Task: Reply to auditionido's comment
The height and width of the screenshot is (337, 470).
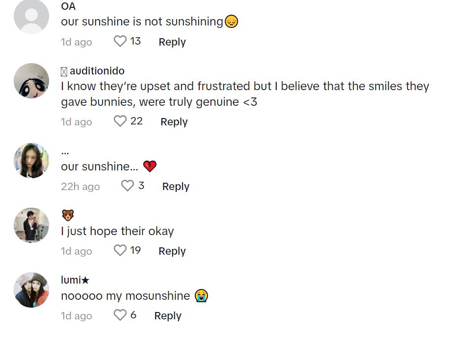Action: pyautogui.click(x=174, y=122)
